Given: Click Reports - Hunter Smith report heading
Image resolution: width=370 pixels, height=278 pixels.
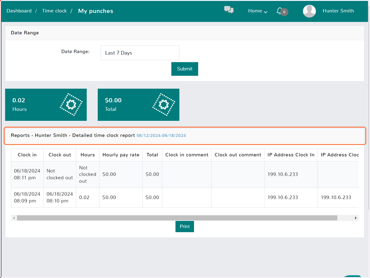Looking at the screenshot, I should pos(73,135).
